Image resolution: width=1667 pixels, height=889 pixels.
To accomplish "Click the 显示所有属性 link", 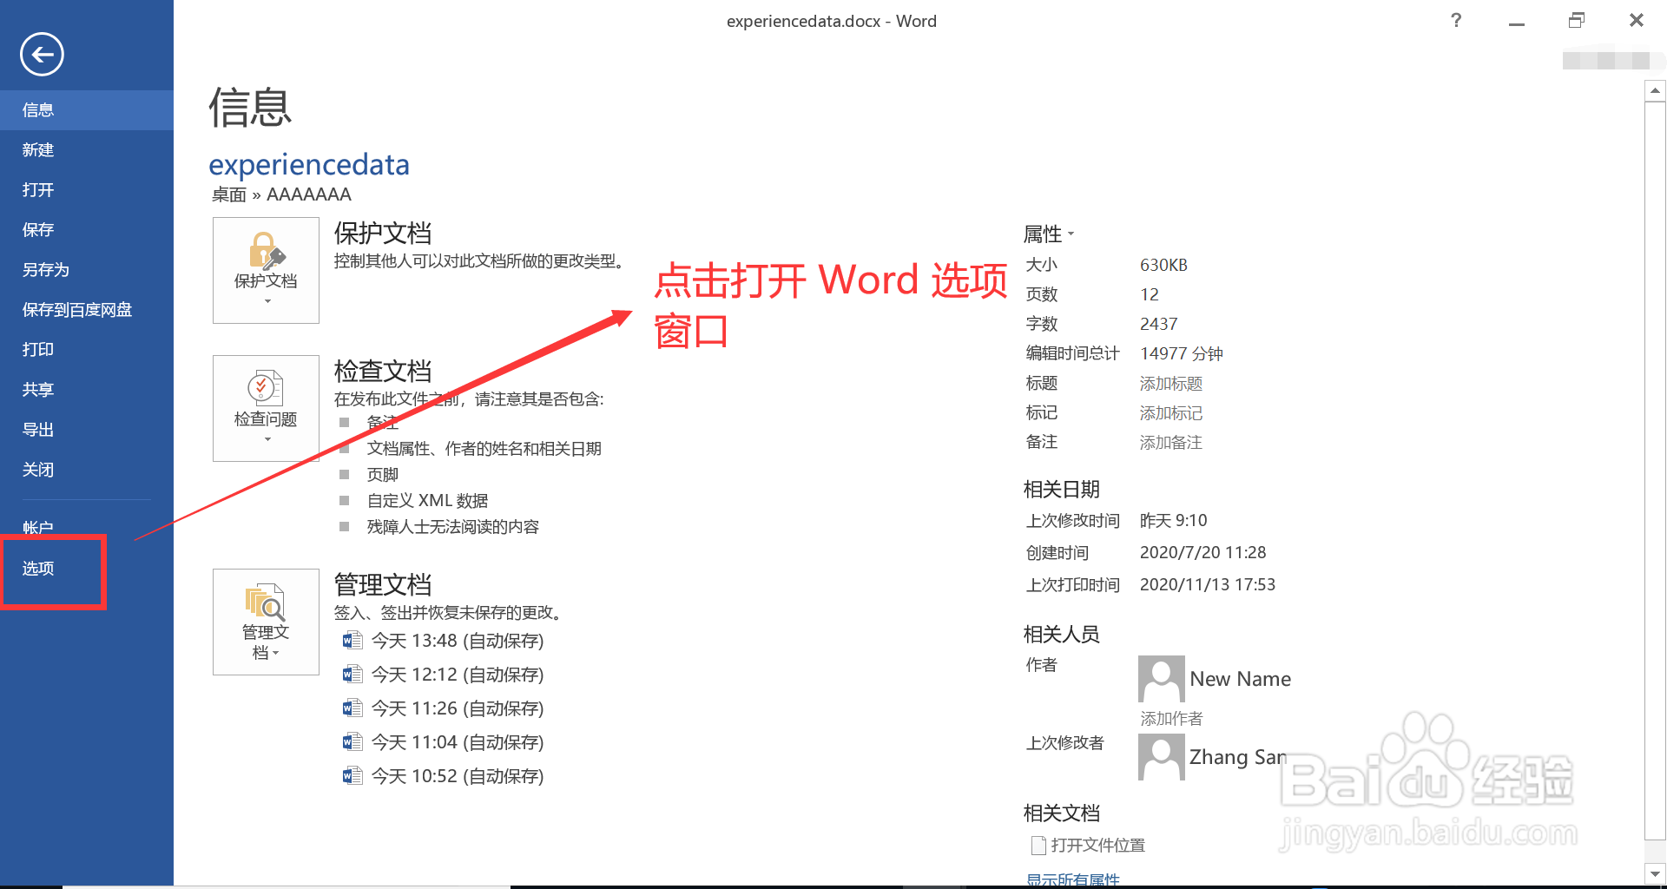I will [x=1073, y=879].
